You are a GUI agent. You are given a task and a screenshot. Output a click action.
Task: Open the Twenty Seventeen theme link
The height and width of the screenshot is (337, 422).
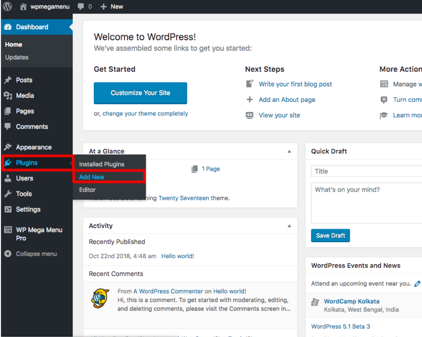(x=184, y=198)
